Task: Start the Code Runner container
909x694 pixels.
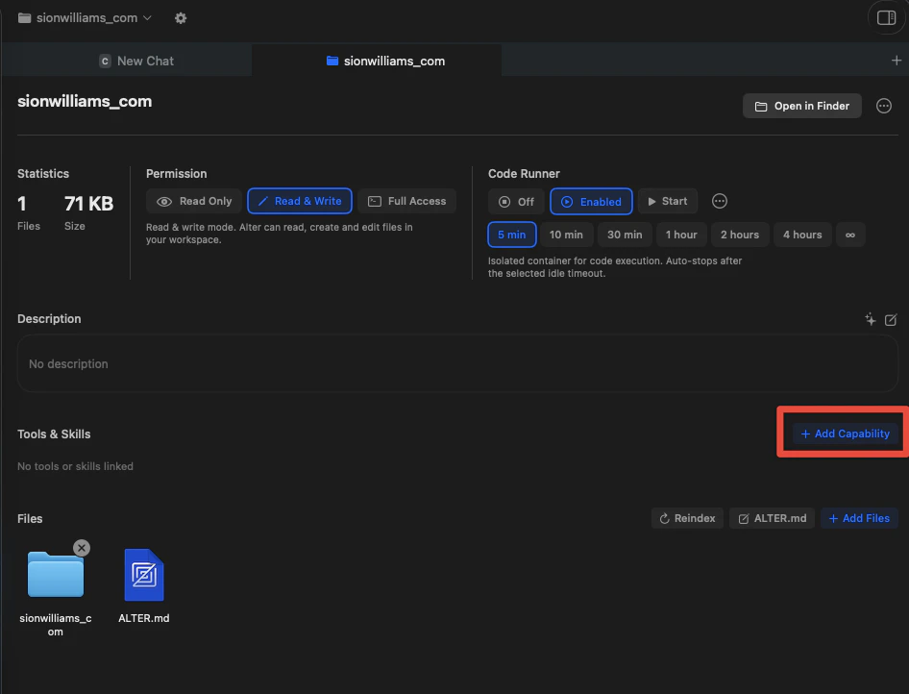Action: 667,201
